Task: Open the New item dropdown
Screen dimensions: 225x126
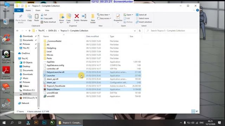Action: click(x=103, y=15)
